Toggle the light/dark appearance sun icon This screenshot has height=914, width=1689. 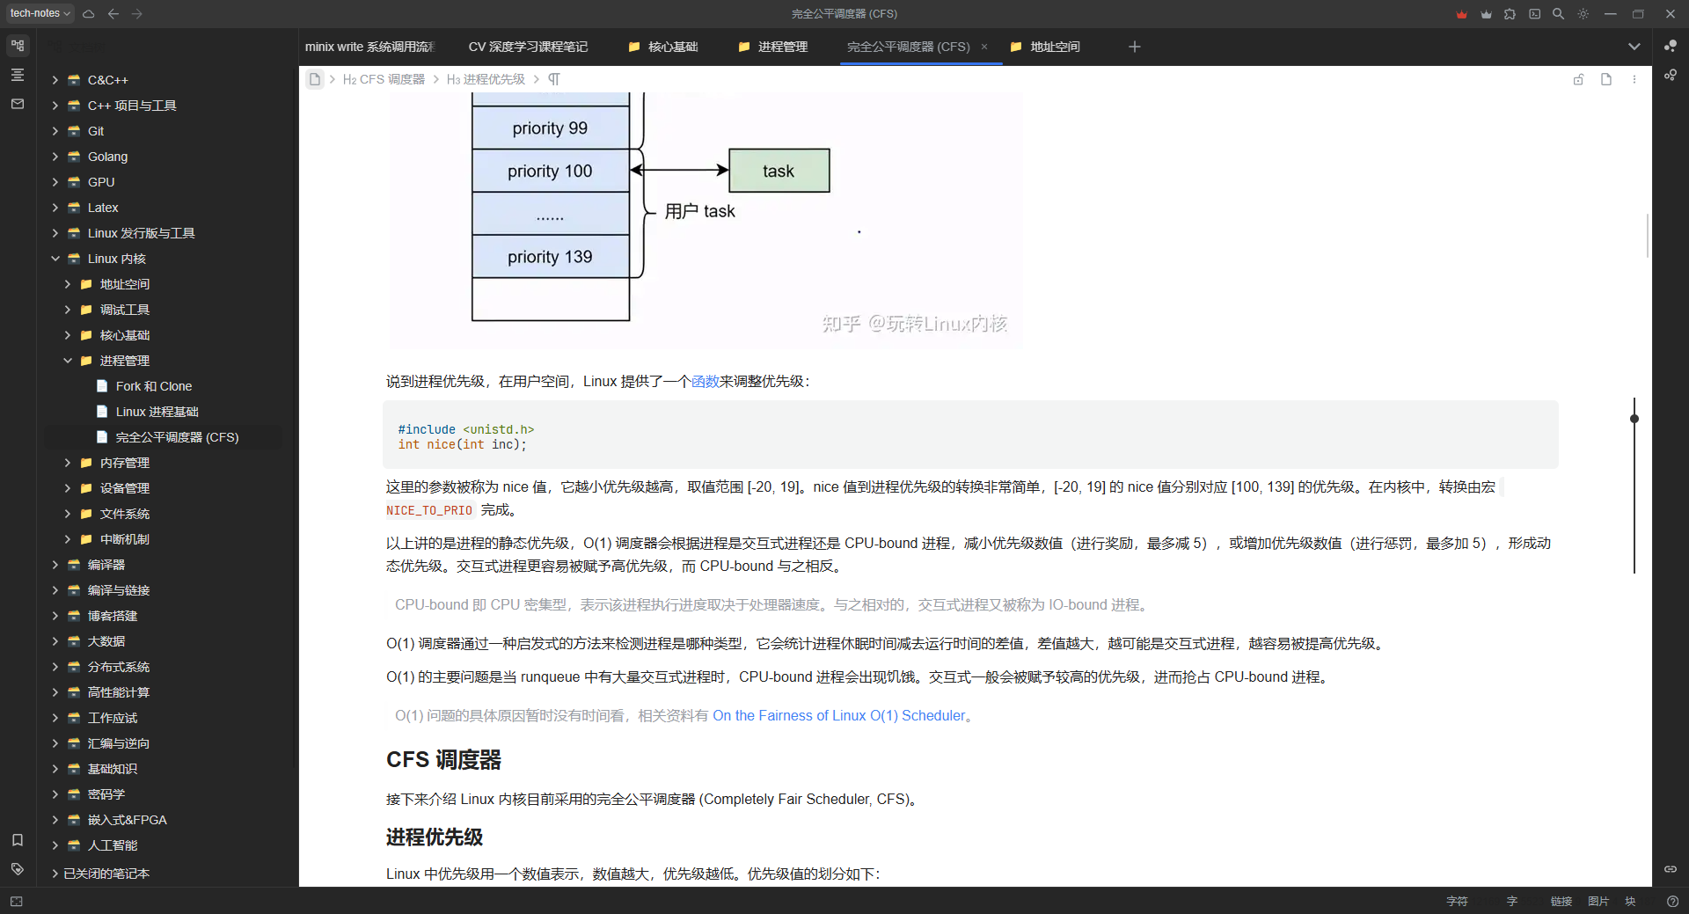(x=1583, y=14)
